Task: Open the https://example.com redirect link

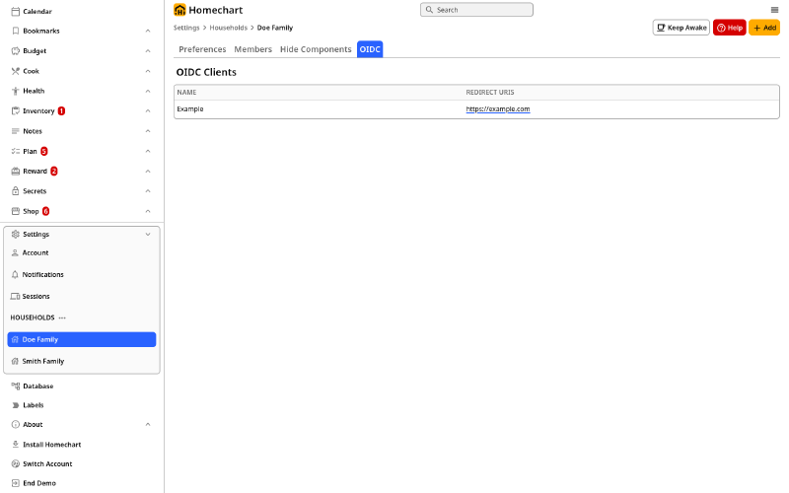Action: [x=498, y=109]
